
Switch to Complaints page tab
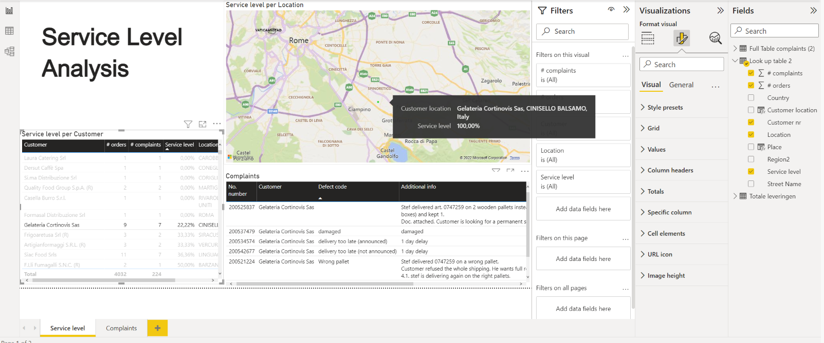tap(121, 328)
